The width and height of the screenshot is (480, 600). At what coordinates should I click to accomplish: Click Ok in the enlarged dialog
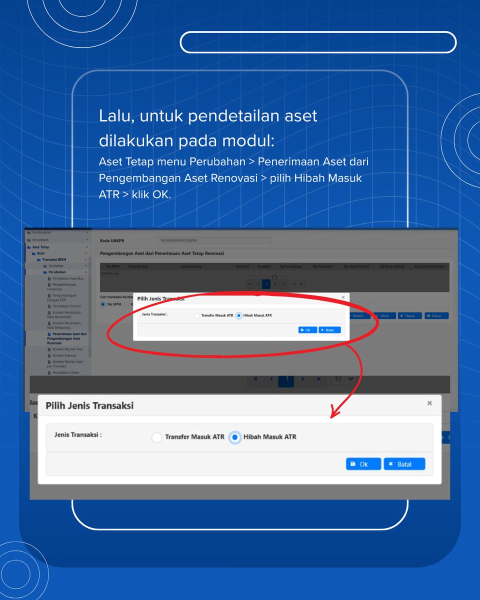[x=363, y=464]
